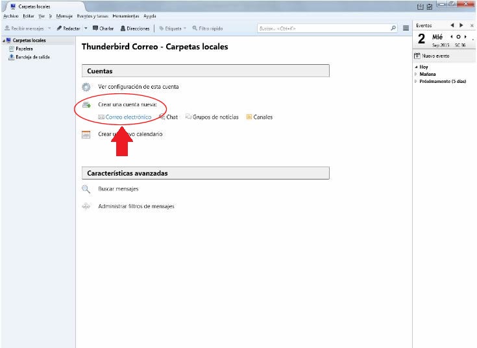Click the Chat account link
Viewport: 477px width, 348px height.
click(x=172, y=117)
